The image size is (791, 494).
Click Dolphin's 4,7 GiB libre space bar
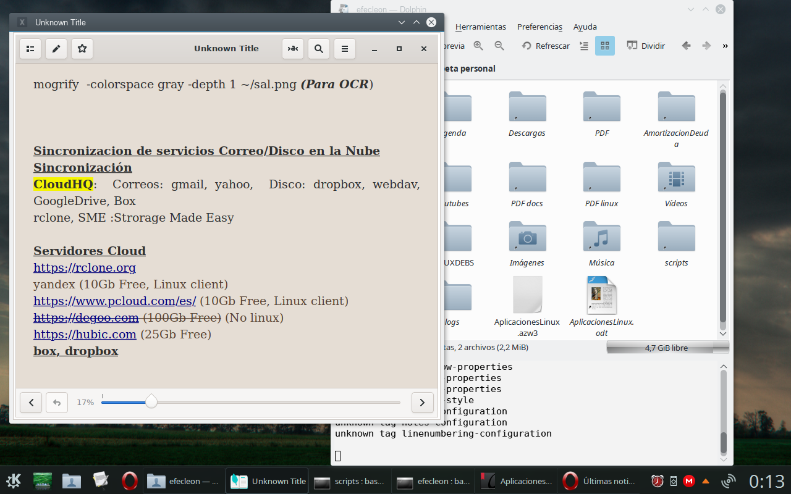click(667, 348)
